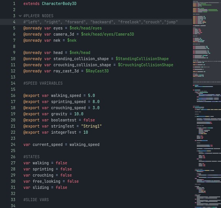Click the sprinting_speed value 8.0
Viewport: 221px width, 208px height.
coord(96,102)
